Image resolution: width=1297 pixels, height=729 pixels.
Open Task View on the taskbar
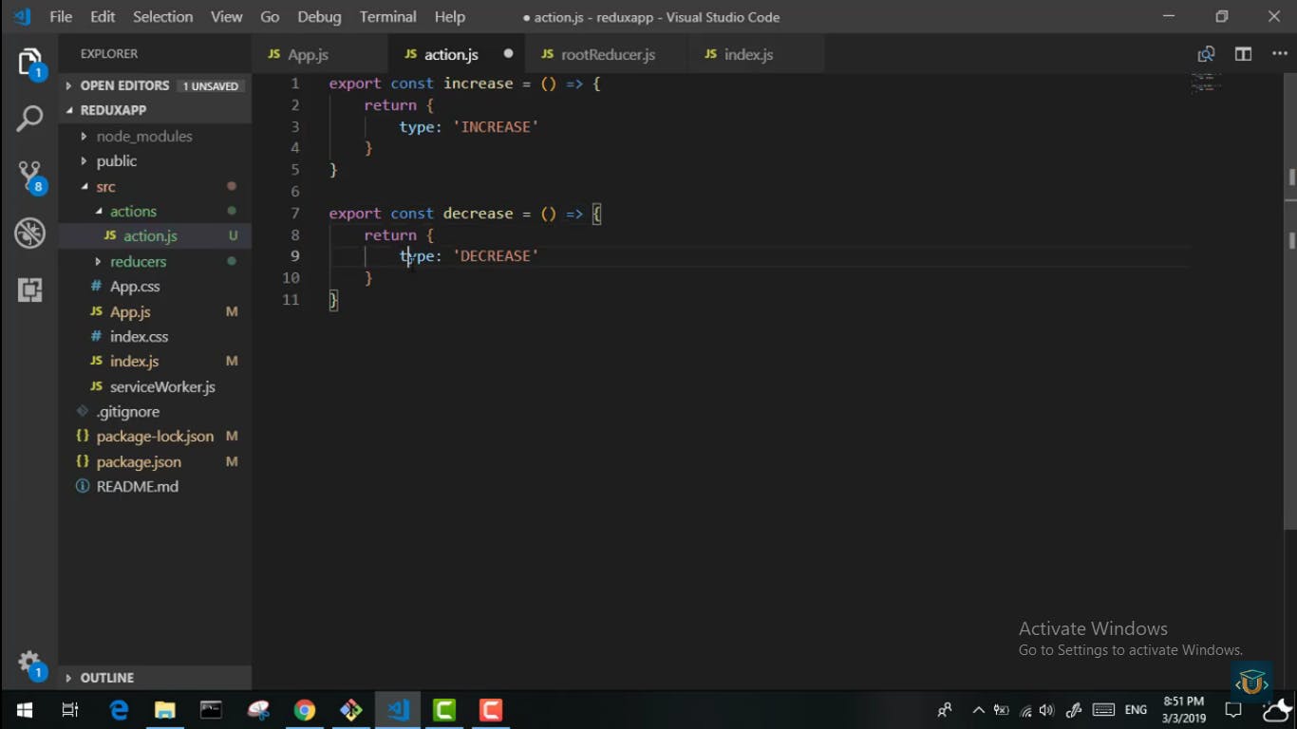point(70,710)
